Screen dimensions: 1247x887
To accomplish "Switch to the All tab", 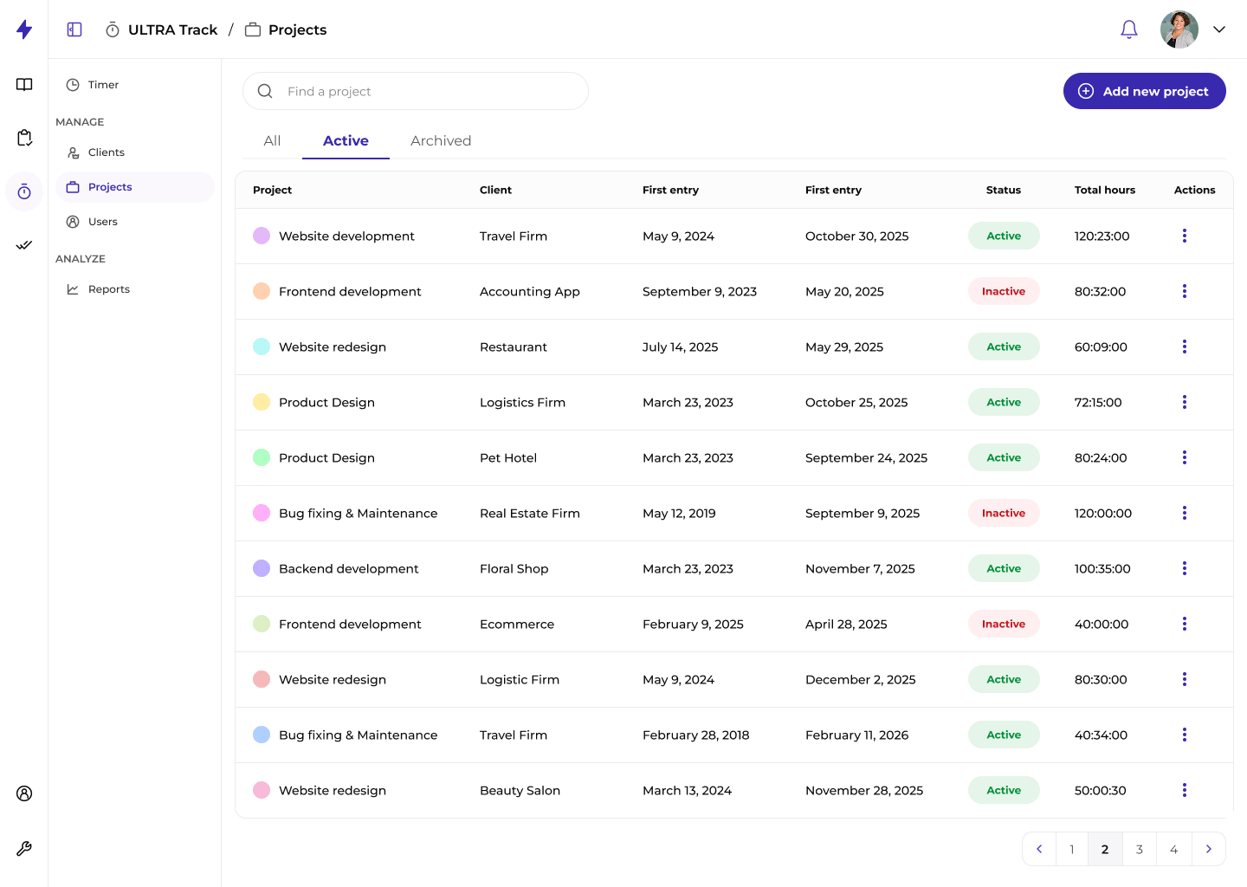I will (x=272, y=140).
